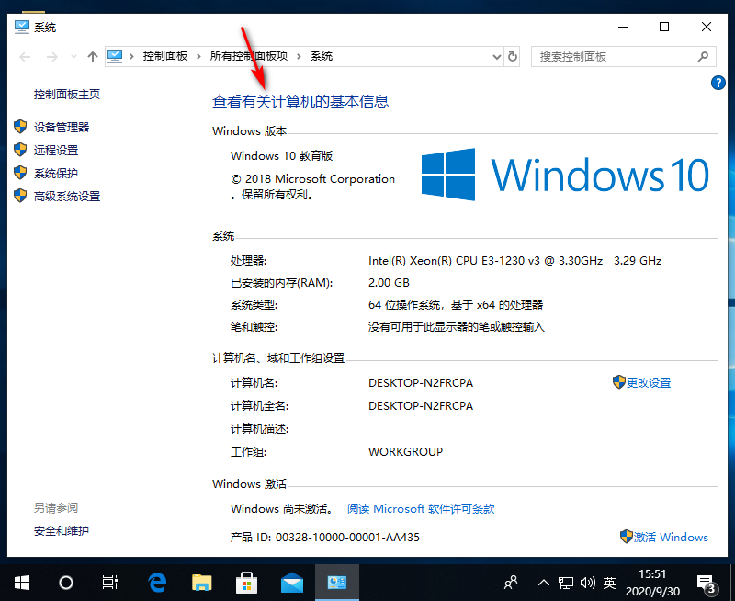
Task: Click the 更改设置 link
Action: click(649, 382)
